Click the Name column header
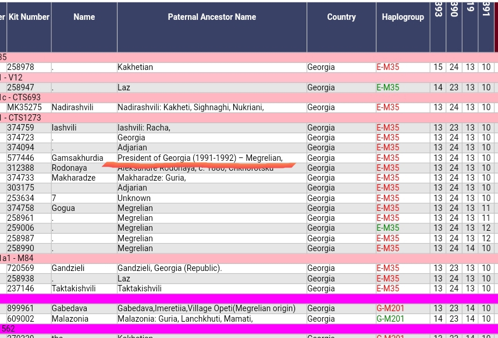Viewport: 498px width, 338px height. click(x=84, y=17)
